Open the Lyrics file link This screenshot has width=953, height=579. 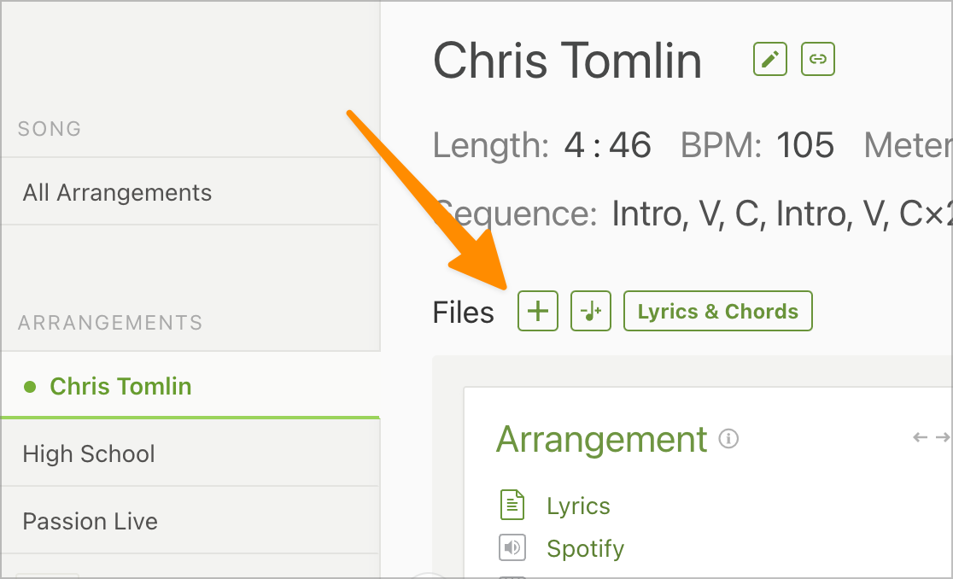(578, 506)
